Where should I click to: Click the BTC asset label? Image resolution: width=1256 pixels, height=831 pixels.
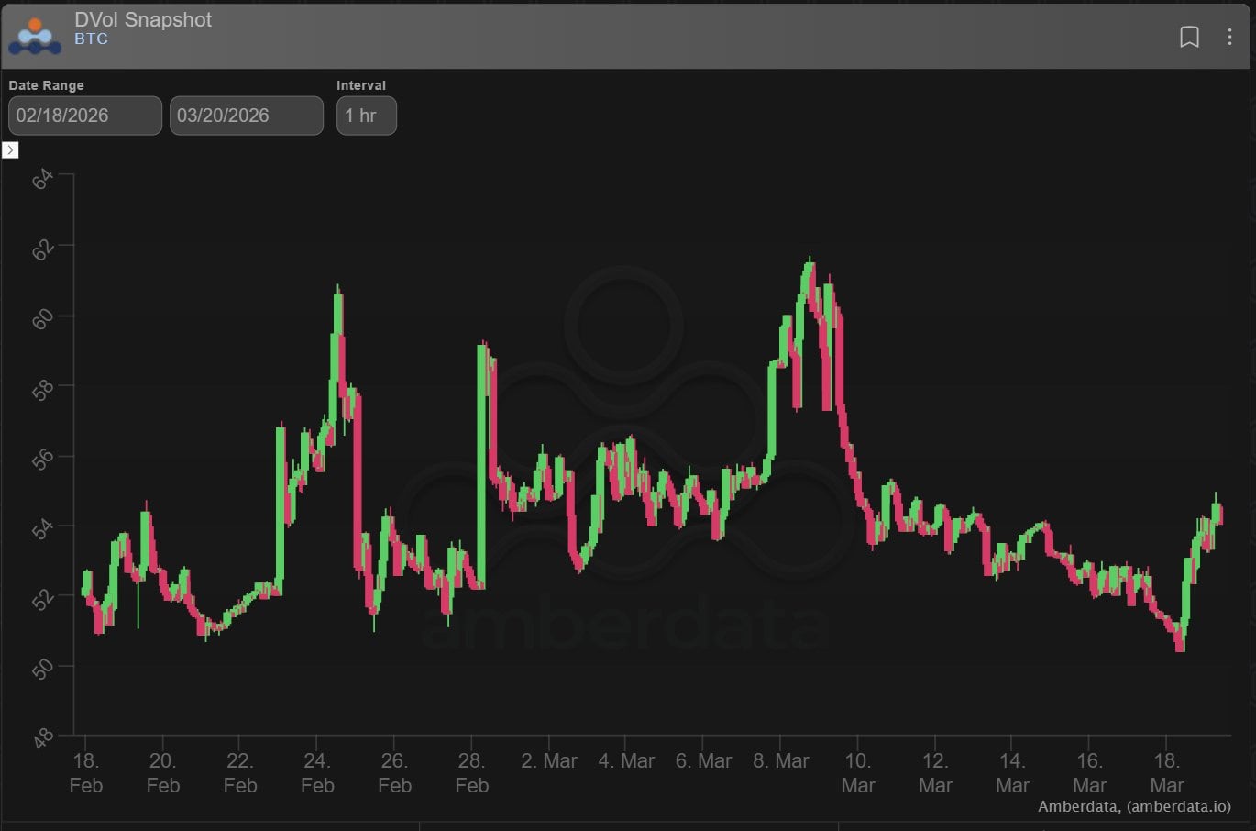pyautogui.click(x=91, y=39)
